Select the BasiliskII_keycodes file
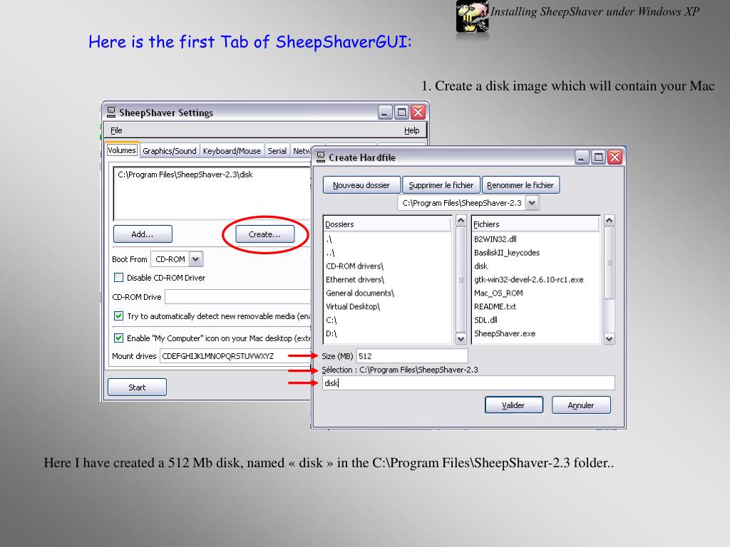Screen dimensions: 730x547 pyautogui.click(x=507, y=253)
